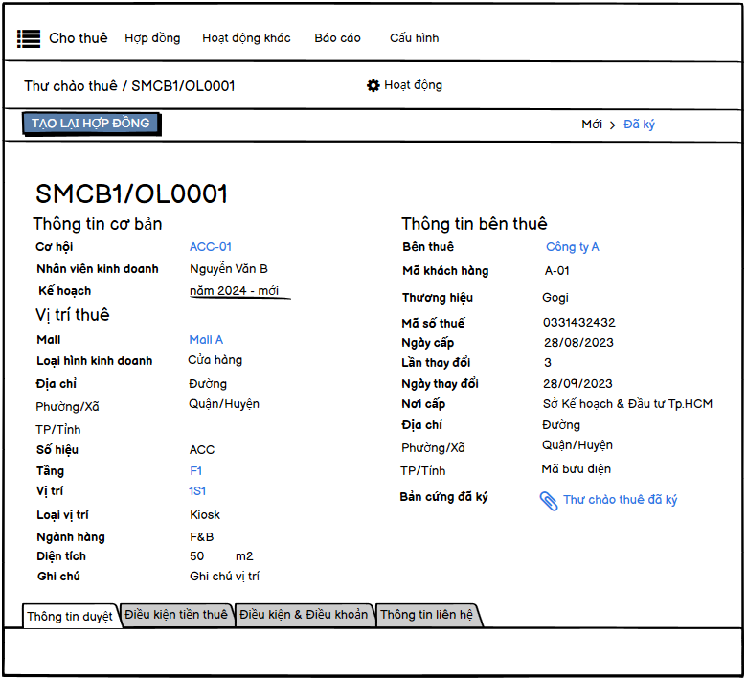
Task: Open the ACC-01 opportunity link
Action: coord(210,247)
